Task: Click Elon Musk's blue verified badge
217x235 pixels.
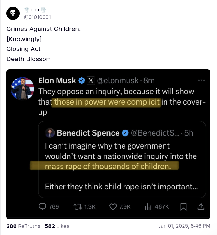Action: [81, 80]
